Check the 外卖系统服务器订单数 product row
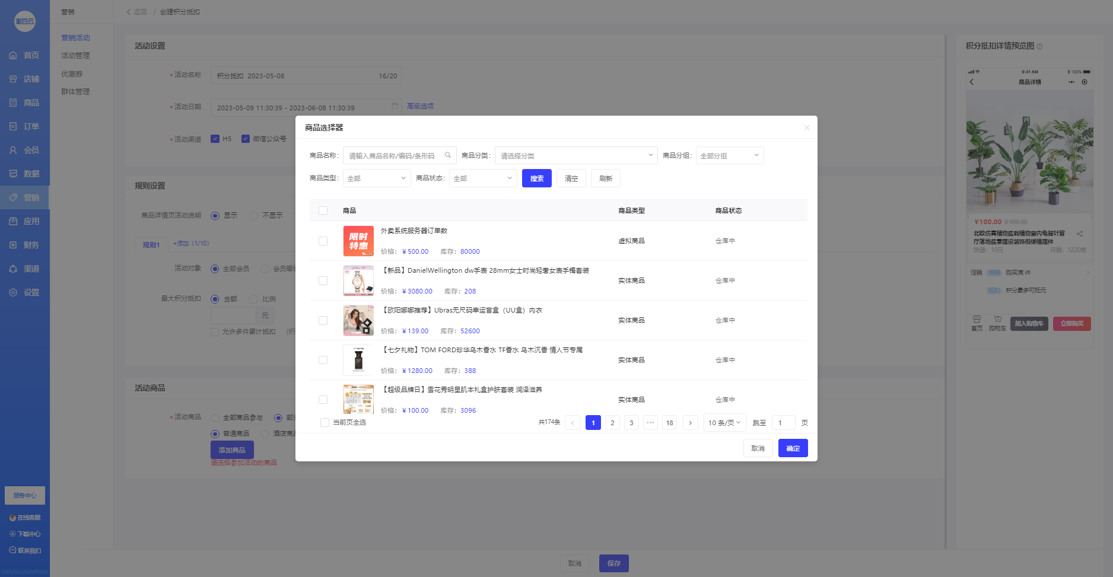1113x577 pixels. (x=323, y=241)
